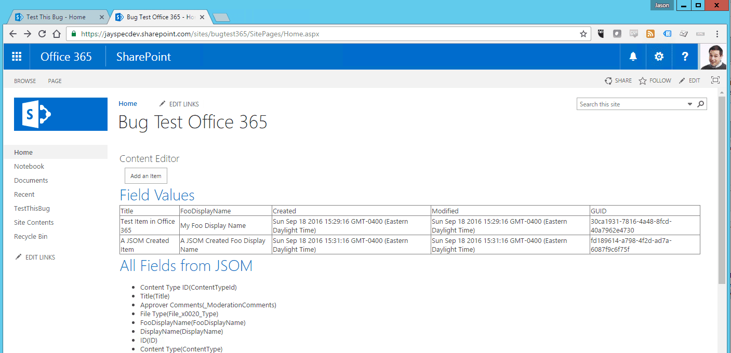
Task: Click the SharePoint header link
Action: tap(143, 57)
